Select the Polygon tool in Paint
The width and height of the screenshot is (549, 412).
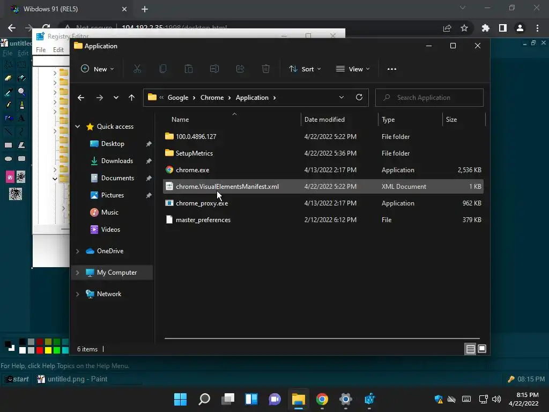click(x=21, y=145)
